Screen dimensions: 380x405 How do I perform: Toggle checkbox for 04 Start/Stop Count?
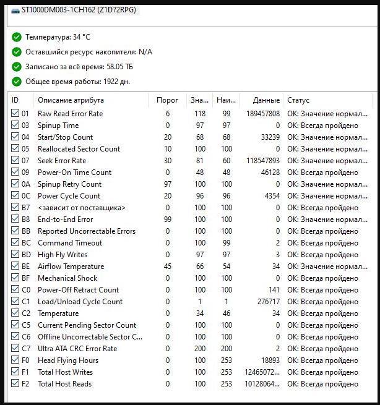tap(15, 137)
